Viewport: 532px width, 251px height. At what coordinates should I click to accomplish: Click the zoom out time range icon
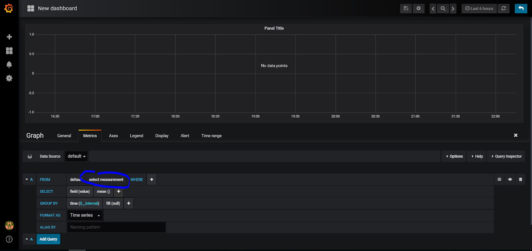coord(443,9)
